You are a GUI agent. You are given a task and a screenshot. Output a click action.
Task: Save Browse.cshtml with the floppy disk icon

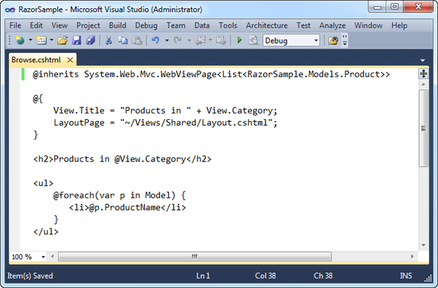[77, 40]
